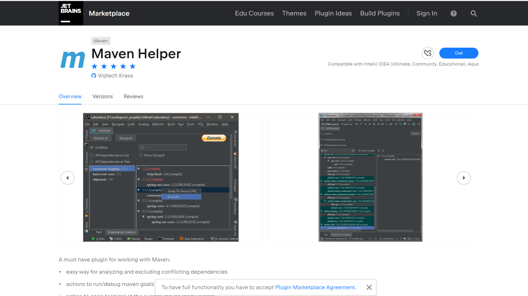Click the Maven Helper plugin logo
528x296 pixels.
pos(72,59)
